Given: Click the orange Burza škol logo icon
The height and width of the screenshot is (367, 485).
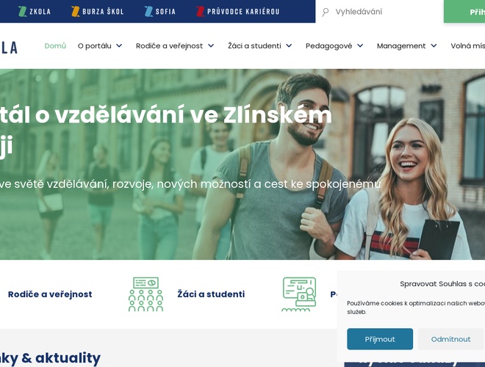Looking at the screenshot, I should point(76,12).
